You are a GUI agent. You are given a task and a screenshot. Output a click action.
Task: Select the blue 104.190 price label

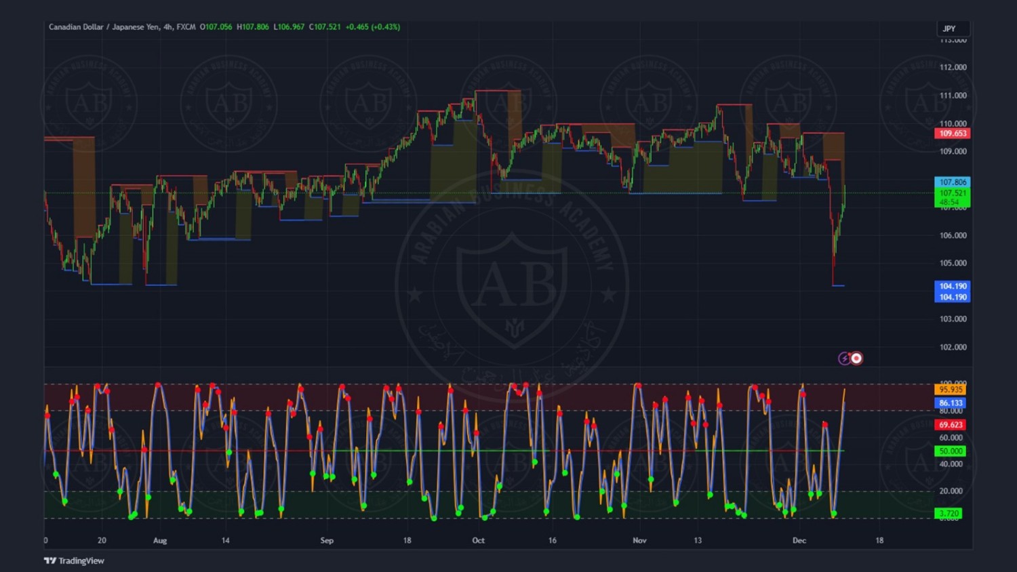[953, 287]
